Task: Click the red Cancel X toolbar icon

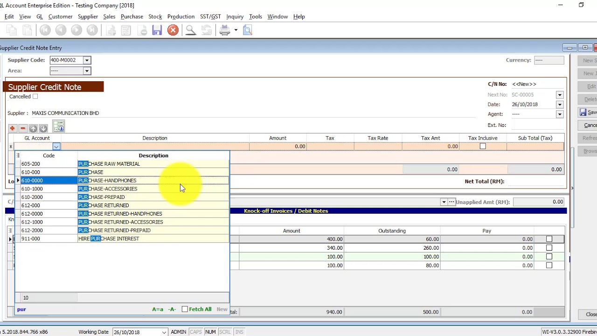Action: (173, 30)
